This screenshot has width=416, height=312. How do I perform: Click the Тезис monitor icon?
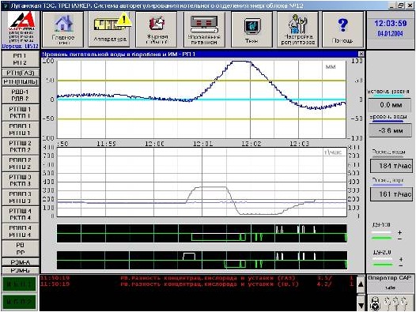251,29
